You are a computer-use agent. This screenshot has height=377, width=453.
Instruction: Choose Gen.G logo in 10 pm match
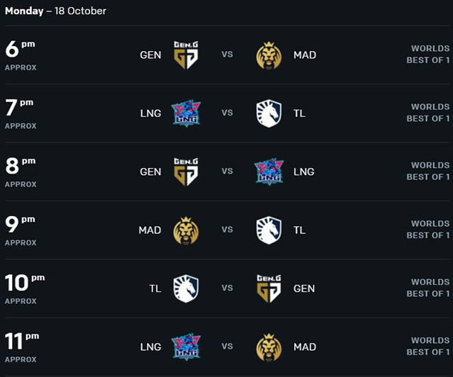coord(269,288)
